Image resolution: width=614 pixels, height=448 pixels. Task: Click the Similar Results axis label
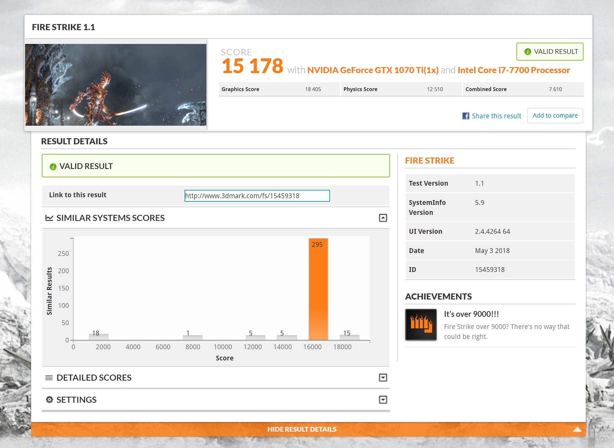49,291
